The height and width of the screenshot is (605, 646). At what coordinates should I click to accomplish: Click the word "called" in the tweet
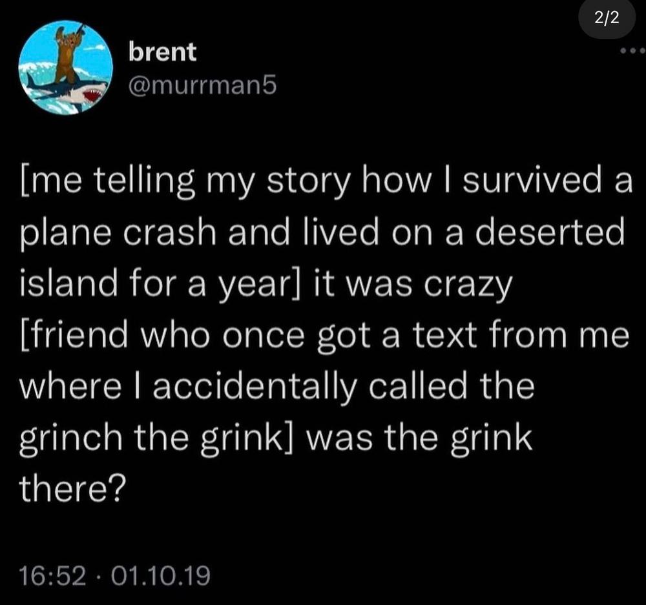(417, 385)
